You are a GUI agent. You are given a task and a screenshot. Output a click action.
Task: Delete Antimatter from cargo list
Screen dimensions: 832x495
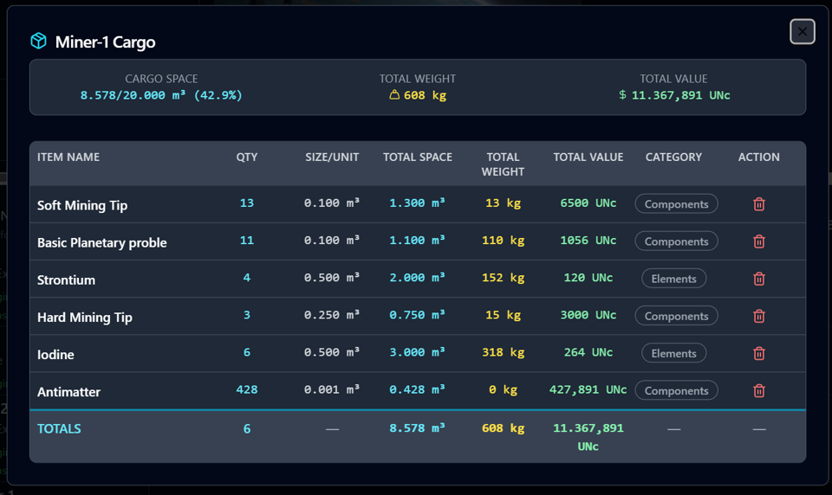tap(758, 390)
